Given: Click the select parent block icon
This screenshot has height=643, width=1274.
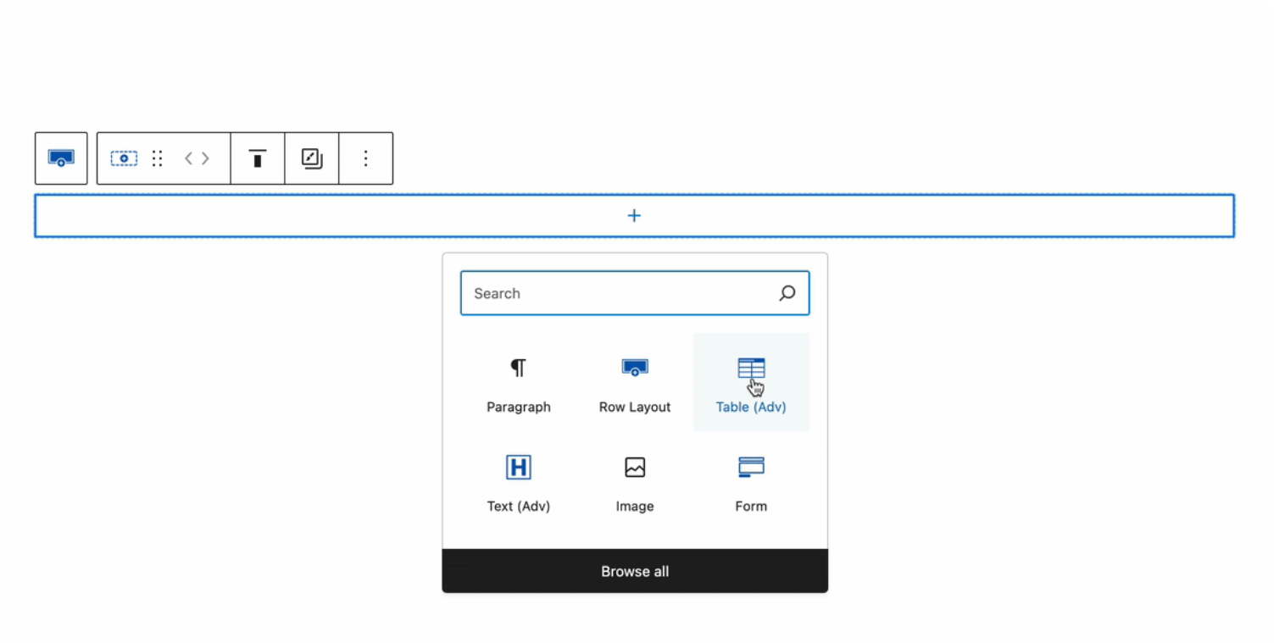Looking at the screenshot, I should tap(124, 158).
